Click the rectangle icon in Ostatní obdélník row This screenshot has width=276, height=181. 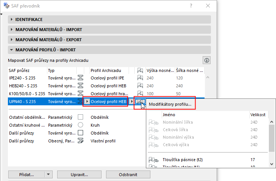pos(80,117)
